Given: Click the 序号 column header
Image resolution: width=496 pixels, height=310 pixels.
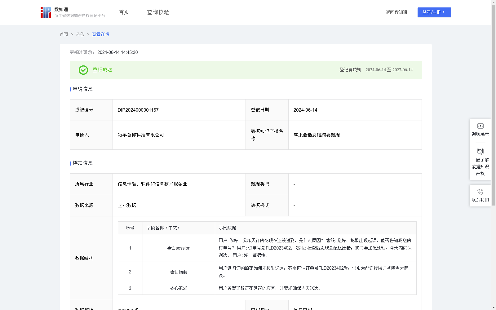Looking at the screenshot, I should (130, 228).
